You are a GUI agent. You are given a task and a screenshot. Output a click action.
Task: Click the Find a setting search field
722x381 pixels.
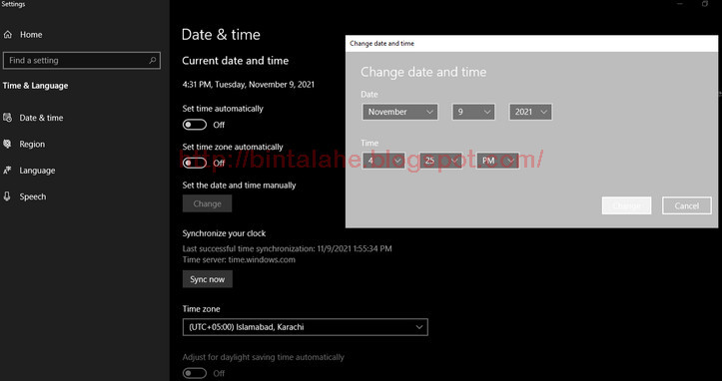82,60
